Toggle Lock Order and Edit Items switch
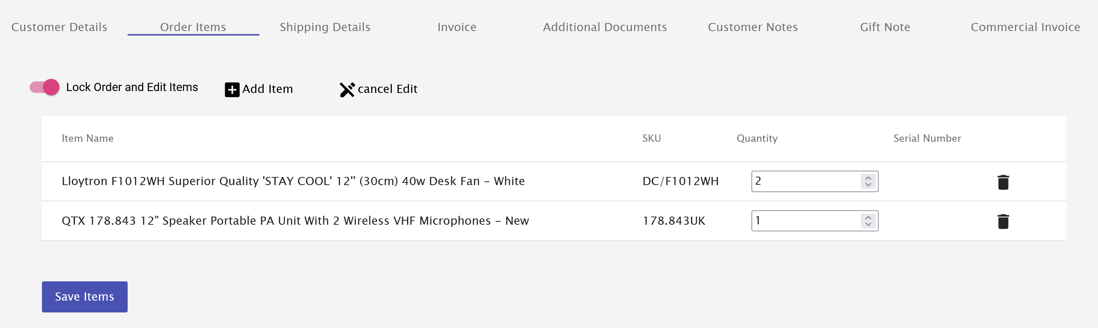Image resolution: width=1098 pixels, height=328 pixels. (44, 87)
